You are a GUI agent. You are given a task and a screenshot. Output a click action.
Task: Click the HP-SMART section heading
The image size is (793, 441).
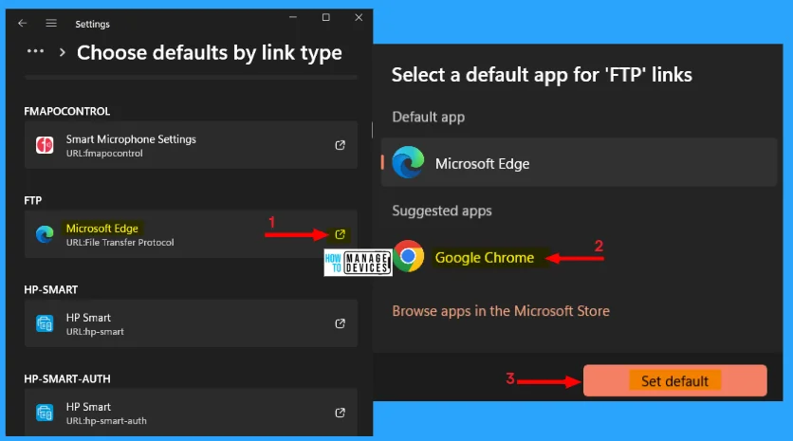pyautogui.click(x=50, y=290)
